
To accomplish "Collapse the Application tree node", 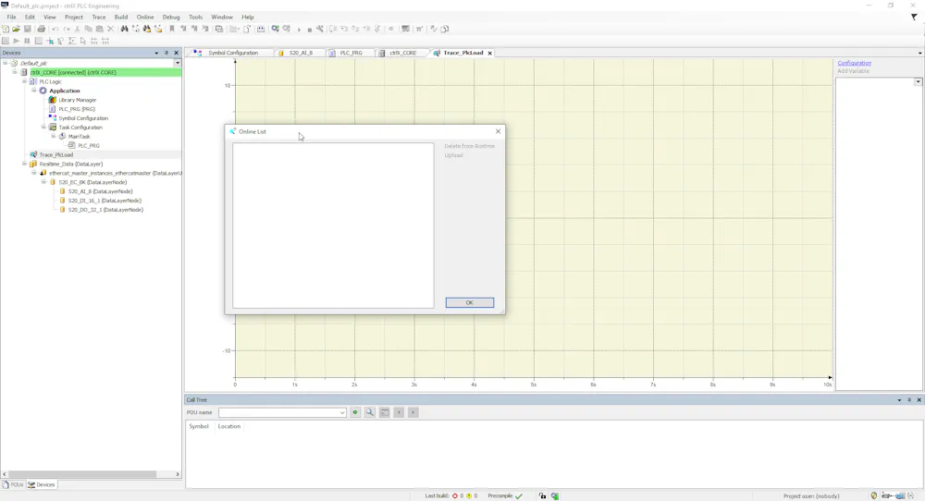I will pyautogui.click(x=33, y=91).
